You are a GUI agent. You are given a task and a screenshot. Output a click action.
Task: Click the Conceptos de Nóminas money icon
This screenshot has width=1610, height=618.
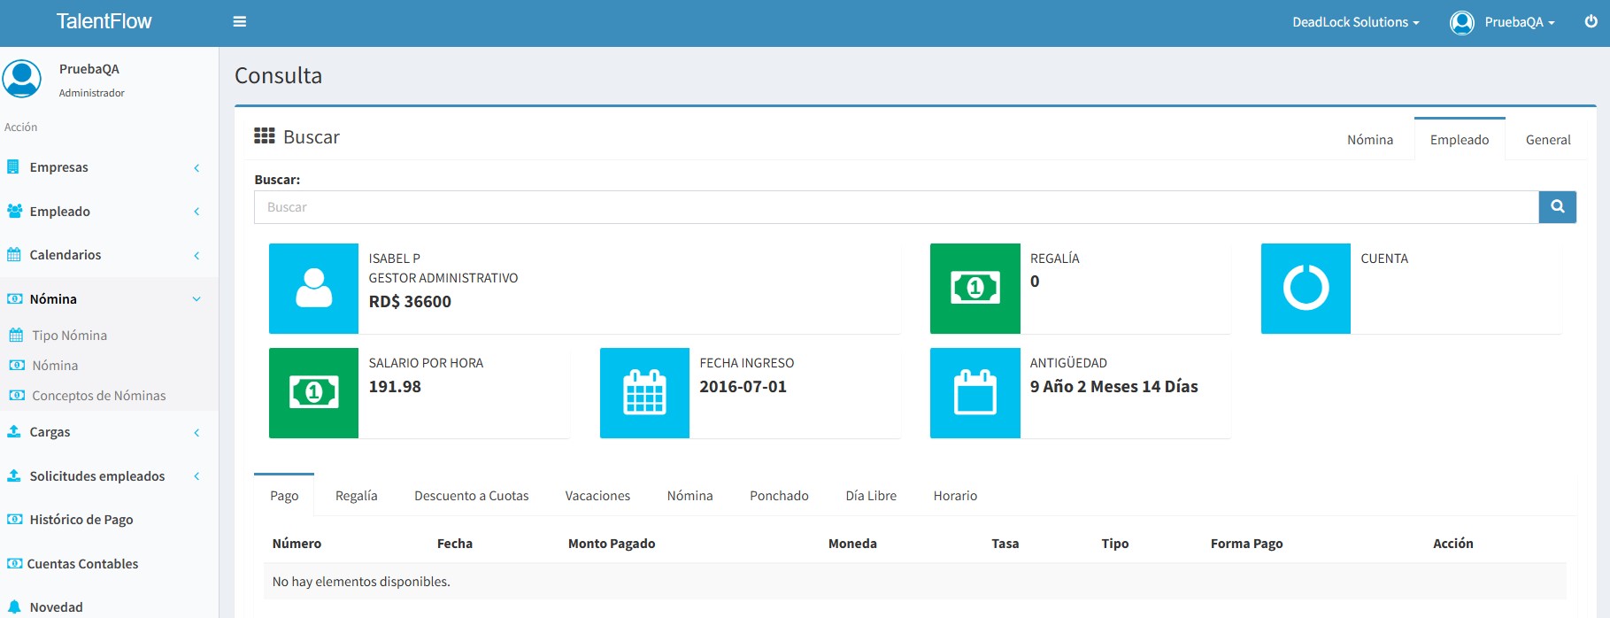[x=17, y=395]
